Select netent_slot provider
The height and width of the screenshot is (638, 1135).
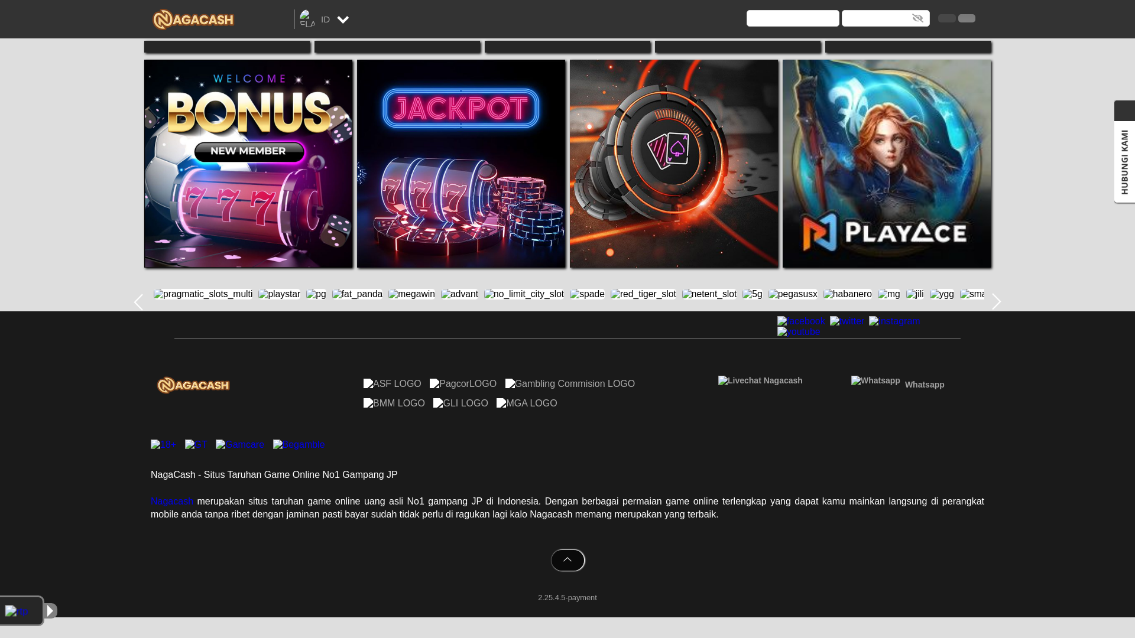pyautogui.click(x=709, y=294)
